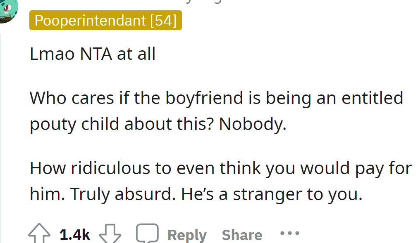Image resolution: width=418 pixels, height=243 pixels.
Task: Open replies via the speech bubble icon
Action: [147, 232]
